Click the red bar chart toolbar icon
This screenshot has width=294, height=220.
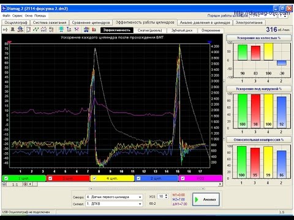(94, 29)
